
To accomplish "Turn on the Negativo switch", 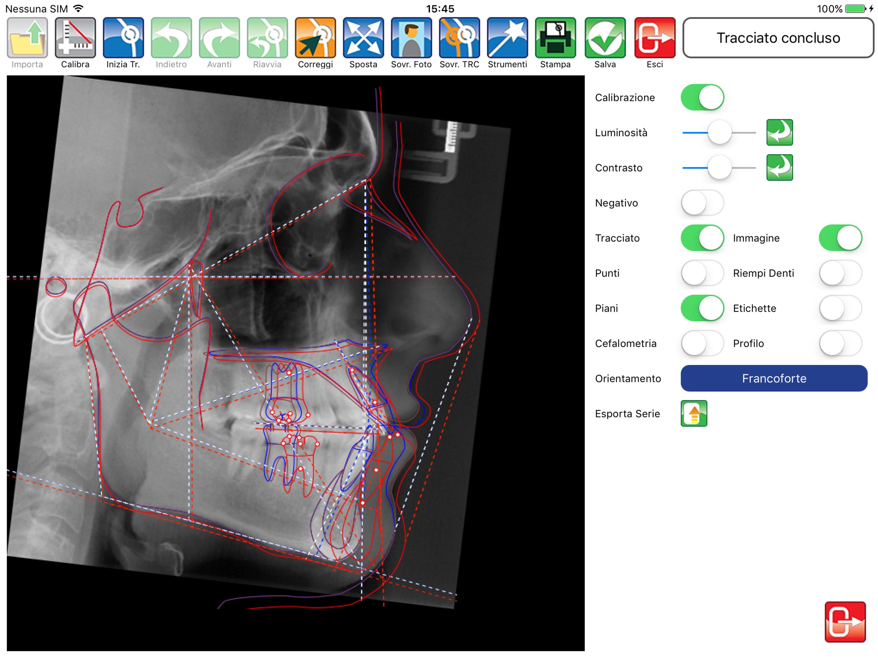I will point(702,203).
